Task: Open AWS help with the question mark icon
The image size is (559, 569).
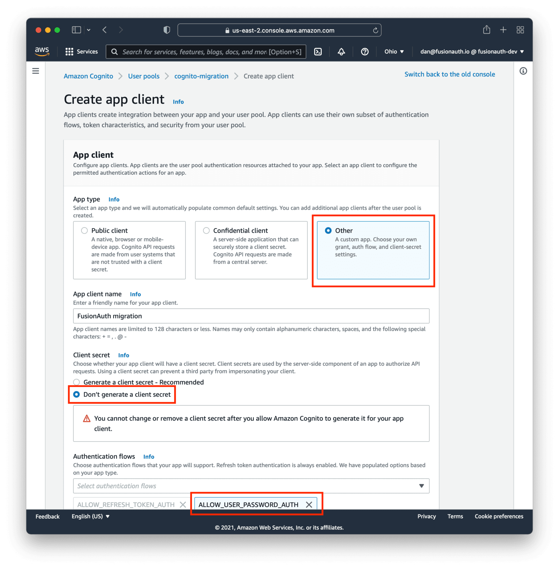Action: [x=365, y=51]
